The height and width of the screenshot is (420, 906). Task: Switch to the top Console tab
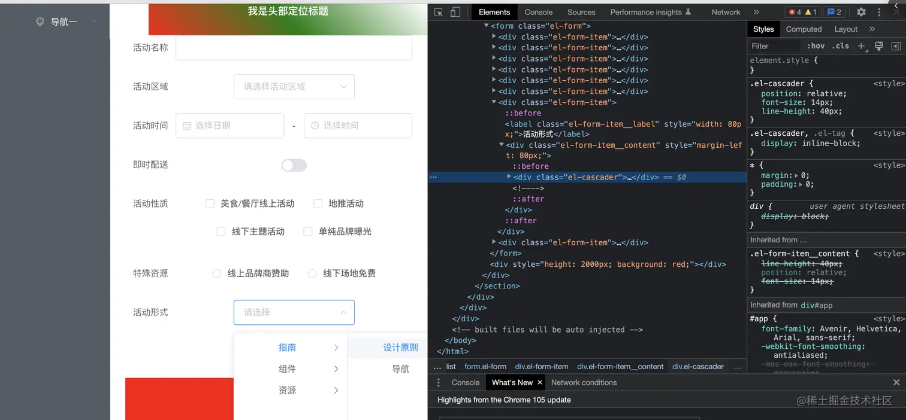pyautogui.click(x=539, y=12)
